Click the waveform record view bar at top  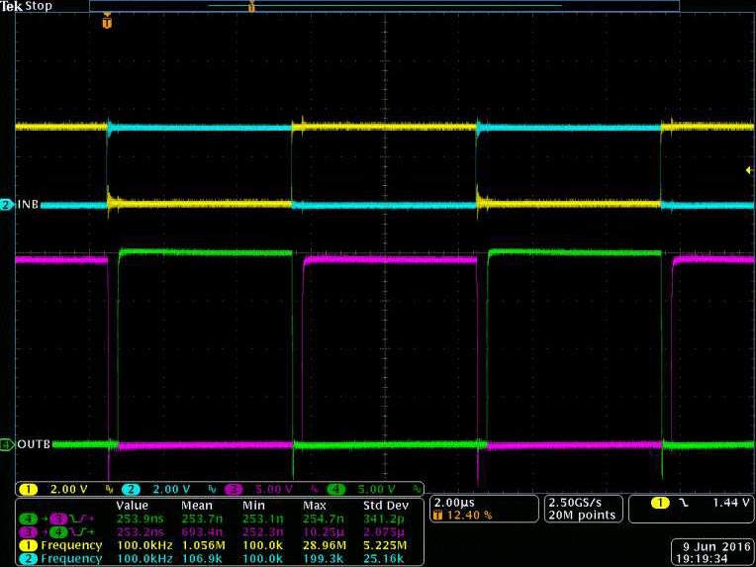coord(384,6)
